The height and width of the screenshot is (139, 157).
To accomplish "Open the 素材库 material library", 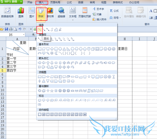I will click(x=50, y=12).
